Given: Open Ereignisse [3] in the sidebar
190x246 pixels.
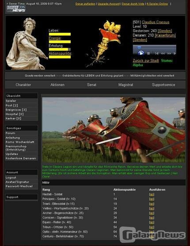Looking at the screenshot, I should click(x=16, y=109).
